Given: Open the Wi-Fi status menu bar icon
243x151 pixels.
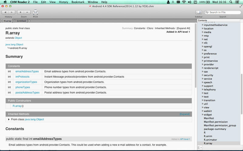Looking at the screenshot, I should [184, 2].
